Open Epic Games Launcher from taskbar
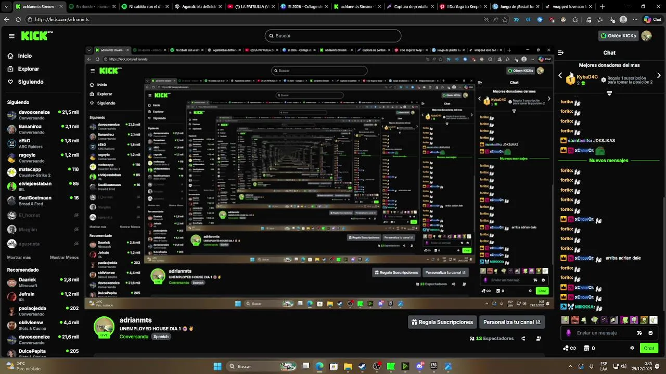The height and width of the screenshot is (374, 666). pos(433,366)
